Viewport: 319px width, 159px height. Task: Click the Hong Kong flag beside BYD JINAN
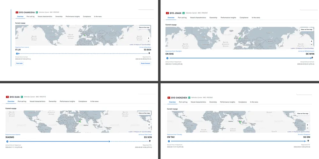pos(168,13)
